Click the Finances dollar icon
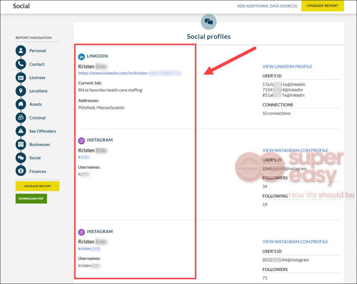 click(21, 171)
